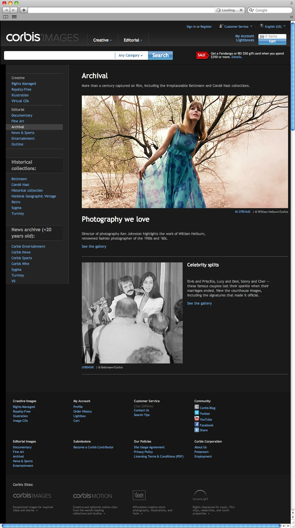Open Top Sites grid icon
The width and height of the screenshot is (295, 528).
pos(14,17)
